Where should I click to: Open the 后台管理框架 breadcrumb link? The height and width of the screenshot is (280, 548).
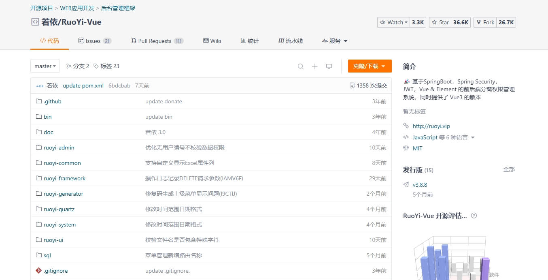click(x=118, y=8)
